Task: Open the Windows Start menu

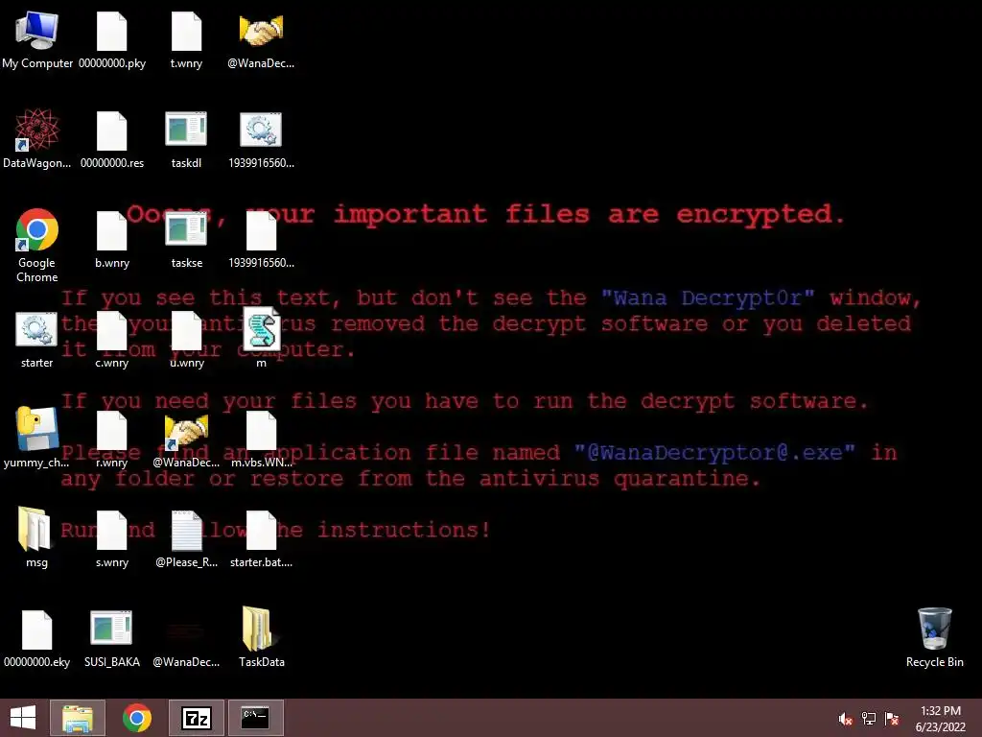Action: click(x=23, y=718)
